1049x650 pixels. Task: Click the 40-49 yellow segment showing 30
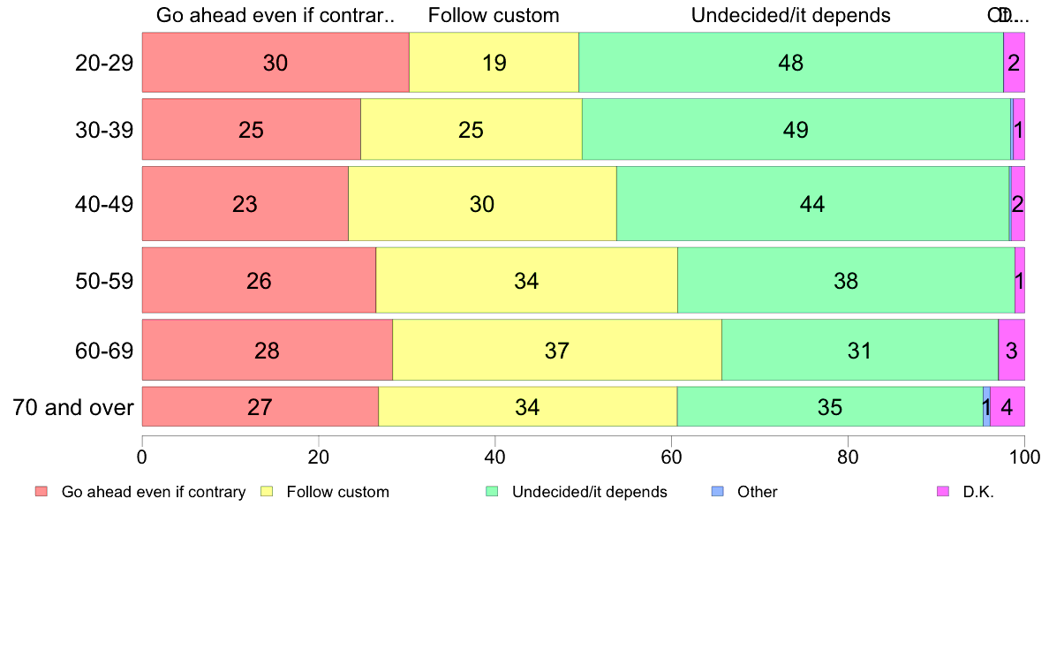click(482, 203)
